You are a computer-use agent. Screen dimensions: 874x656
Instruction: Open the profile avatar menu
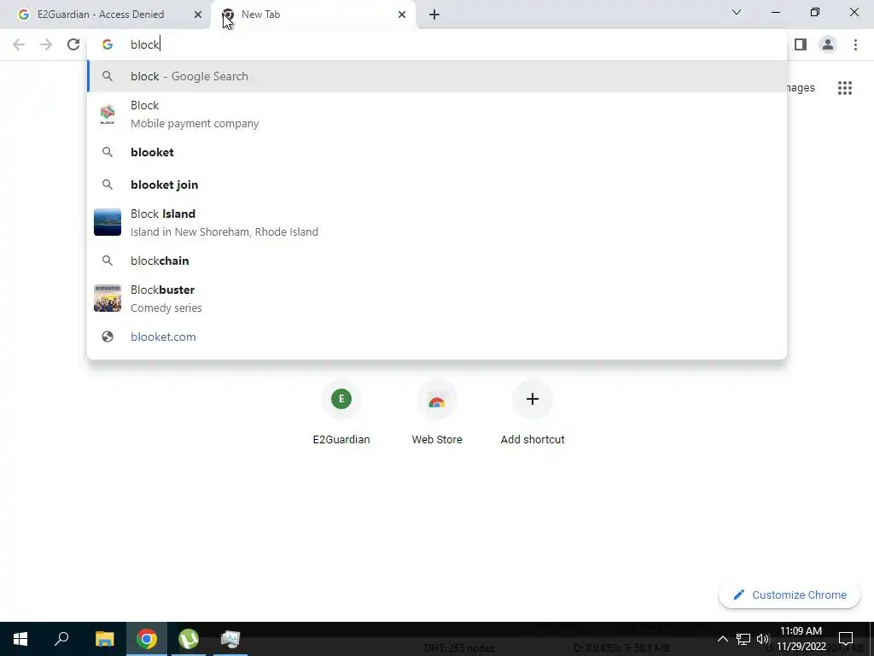point(828,44)
